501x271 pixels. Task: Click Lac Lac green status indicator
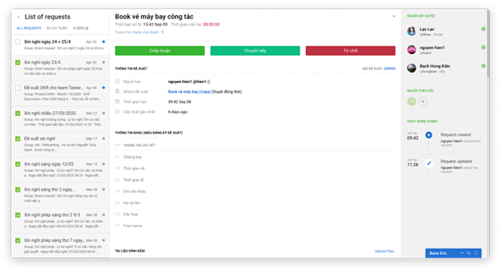[x=483, y=29]
